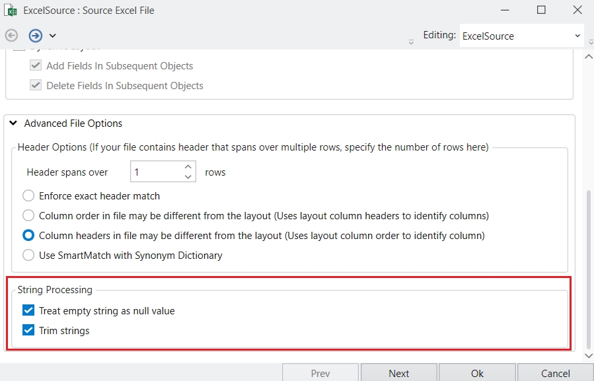Click the back navigation arrow icon
The image size is (594, 381).
pos(11,36)
